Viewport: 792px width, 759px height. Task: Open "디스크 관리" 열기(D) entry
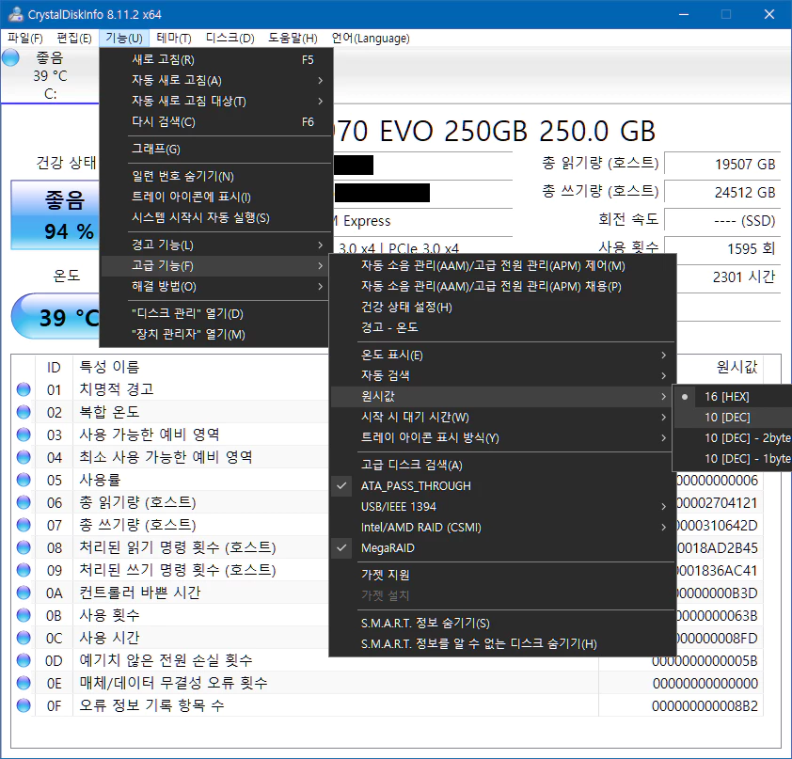tap(215, 313)
